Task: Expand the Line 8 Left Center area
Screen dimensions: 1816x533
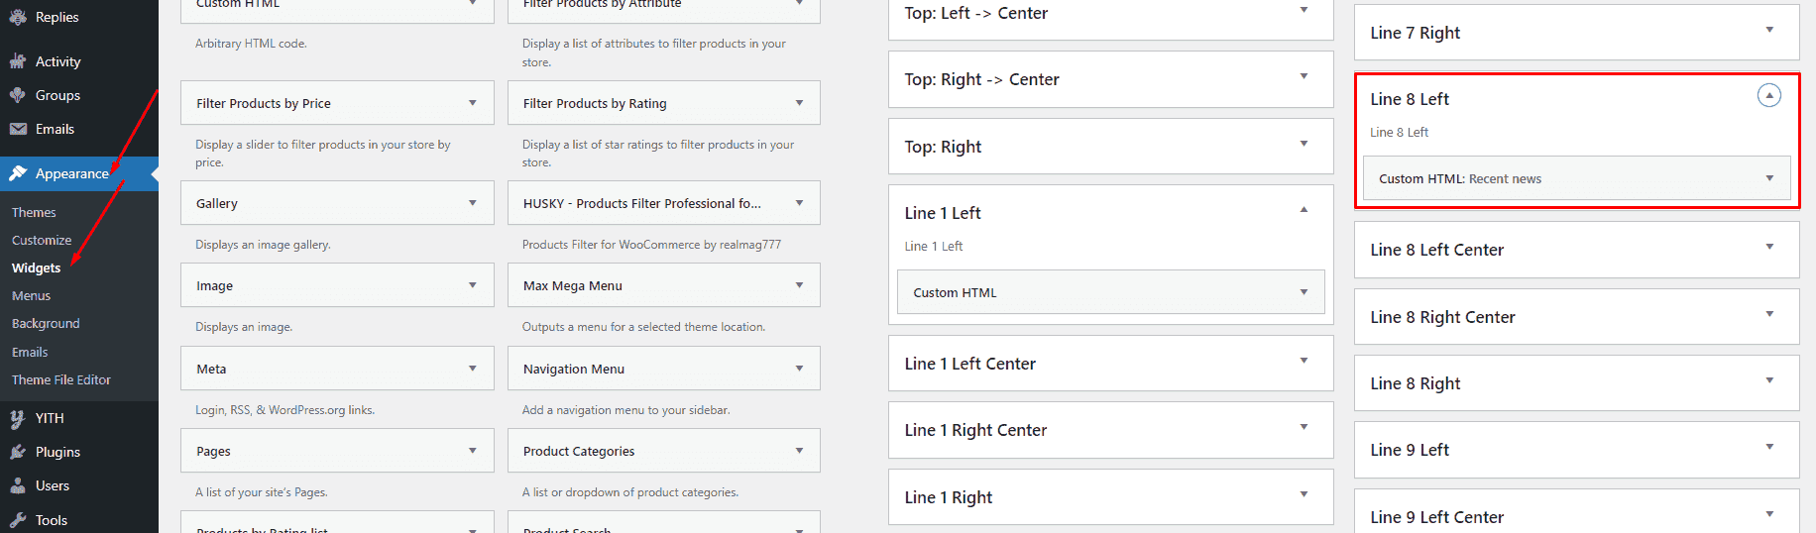Action: point(1769,248)
